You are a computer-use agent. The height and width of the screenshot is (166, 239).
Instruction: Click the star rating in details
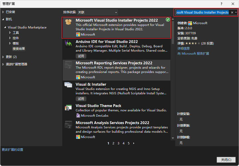pos(193,43)
